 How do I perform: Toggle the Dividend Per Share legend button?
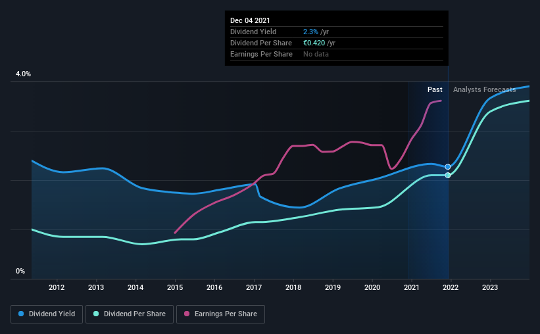coord(130,314)
